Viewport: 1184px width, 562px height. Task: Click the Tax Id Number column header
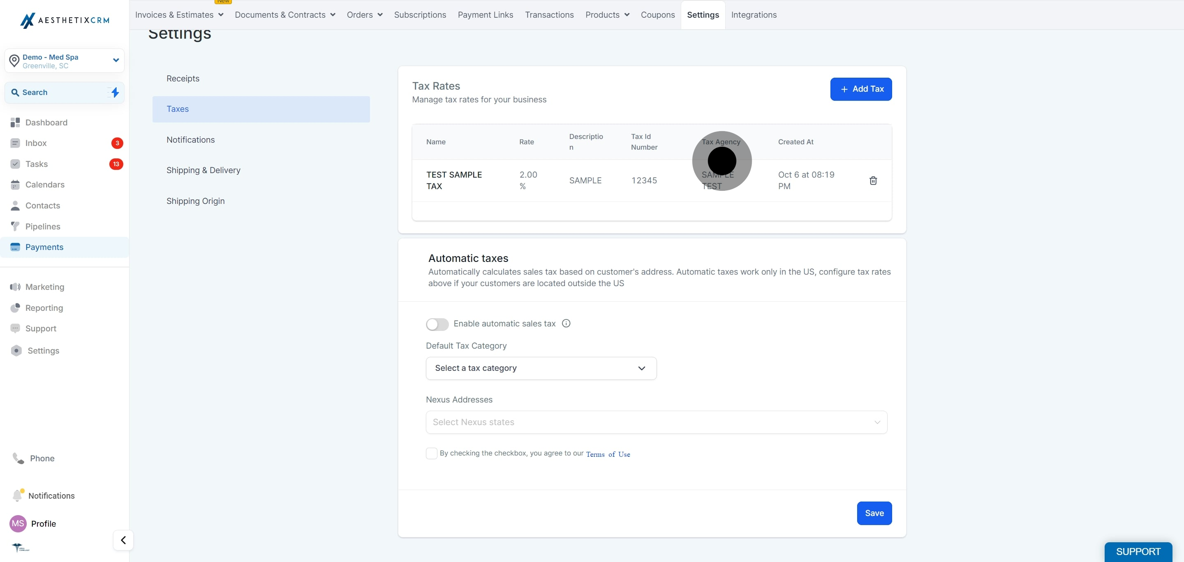point(644,142)
